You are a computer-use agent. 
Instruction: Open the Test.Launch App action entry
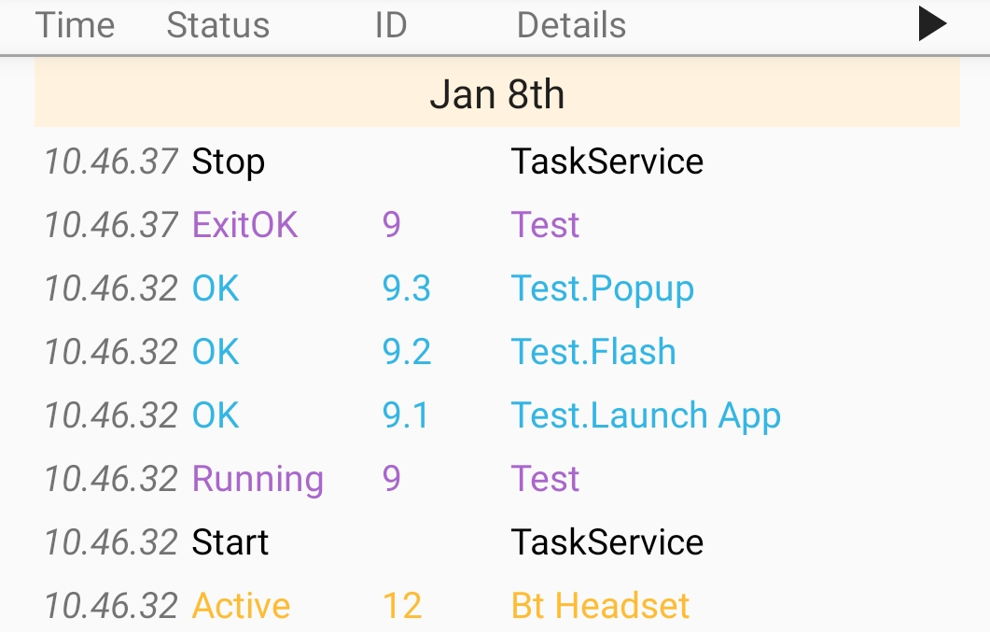pyautogui.click(x=646, y=415)
